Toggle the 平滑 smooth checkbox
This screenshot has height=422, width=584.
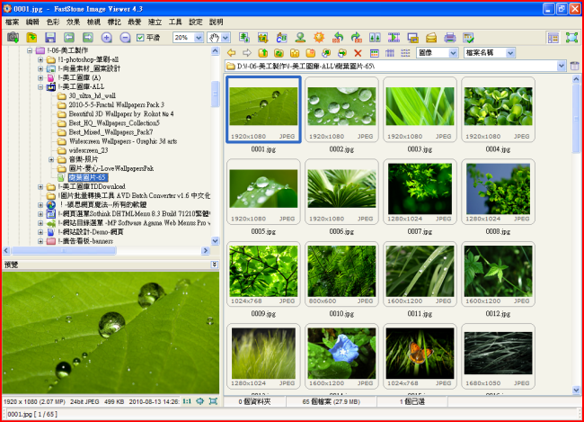click(x=140, y=38)
